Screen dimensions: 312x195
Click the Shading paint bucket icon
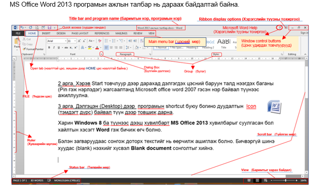[136, 47]
